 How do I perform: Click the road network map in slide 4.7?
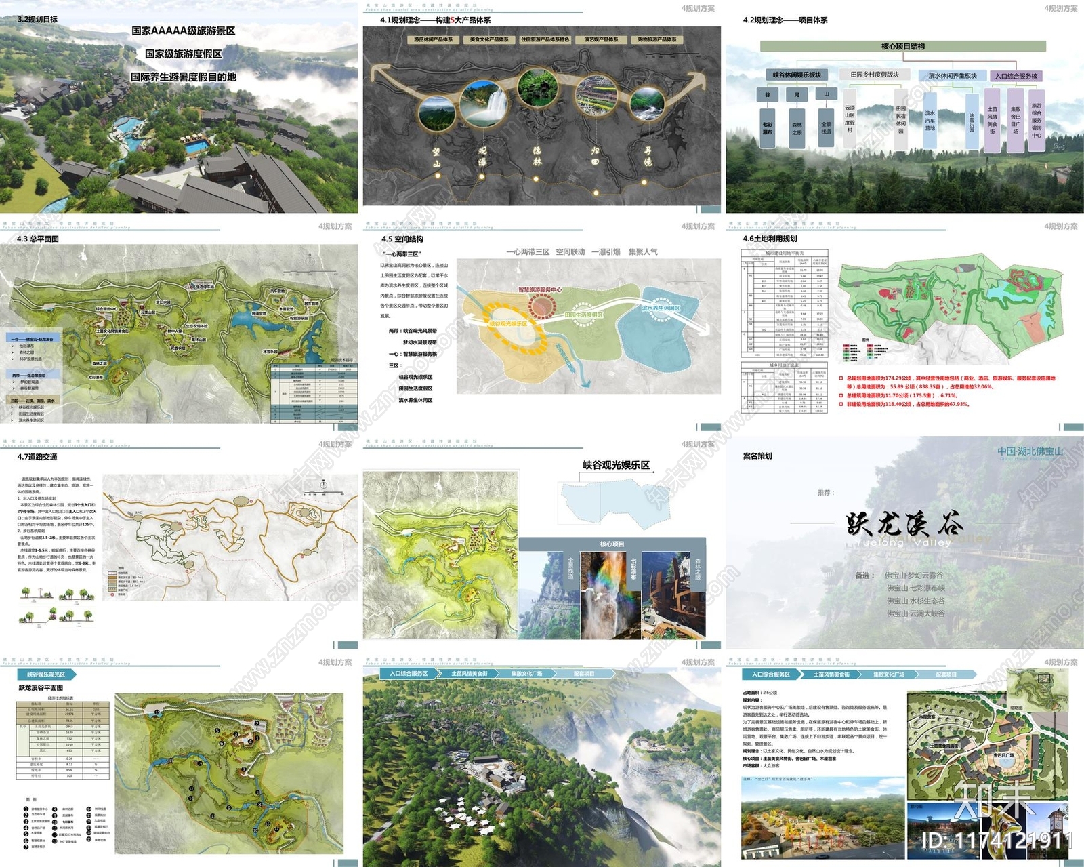[x=230, y=538]
